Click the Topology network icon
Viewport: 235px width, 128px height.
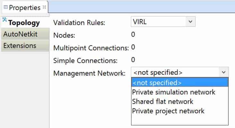[4, 20]
